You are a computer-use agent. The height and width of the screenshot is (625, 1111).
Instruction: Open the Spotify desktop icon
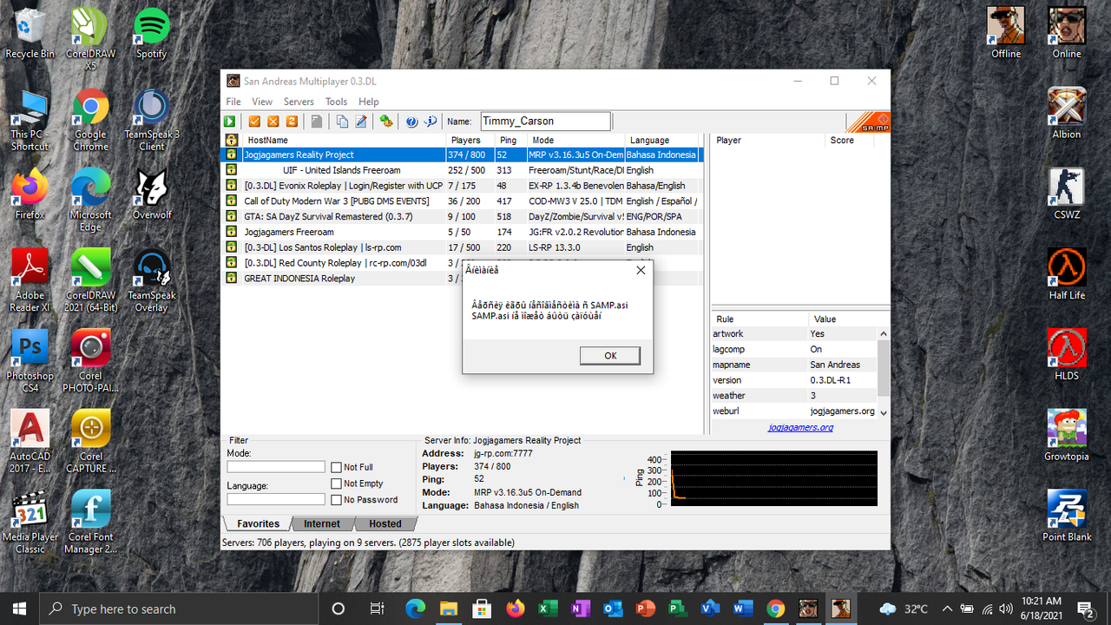point(152,34)
